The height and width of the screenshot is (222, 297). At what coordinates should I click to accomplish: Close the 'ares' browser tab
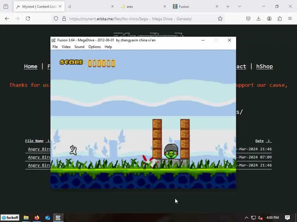pos(165,6)
